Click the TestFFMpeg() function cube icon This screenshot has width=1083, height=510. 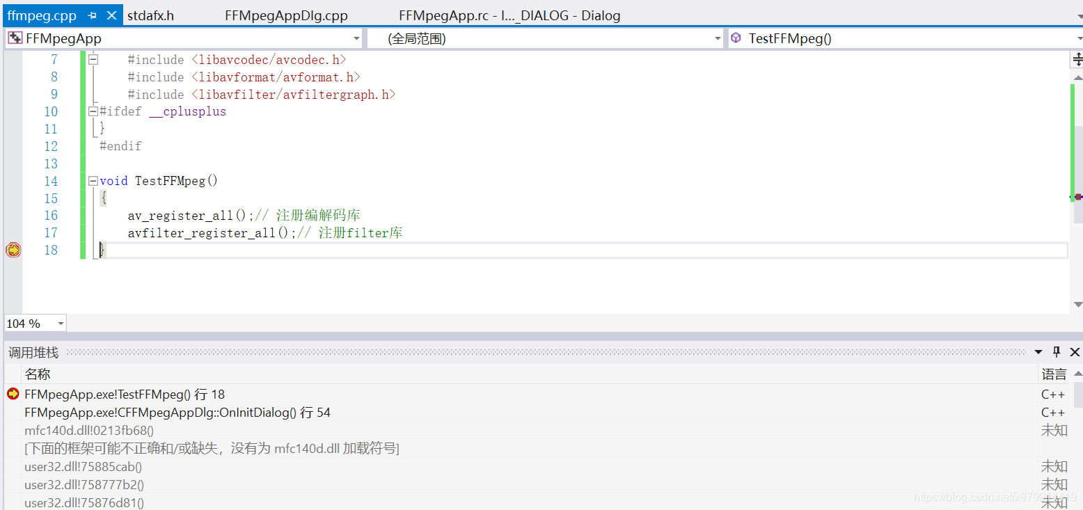click(736, 38)
